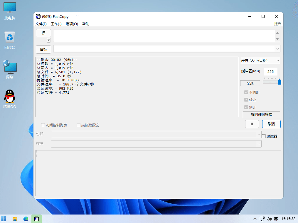Click the 全速 speed button

(x=250, y=83)
